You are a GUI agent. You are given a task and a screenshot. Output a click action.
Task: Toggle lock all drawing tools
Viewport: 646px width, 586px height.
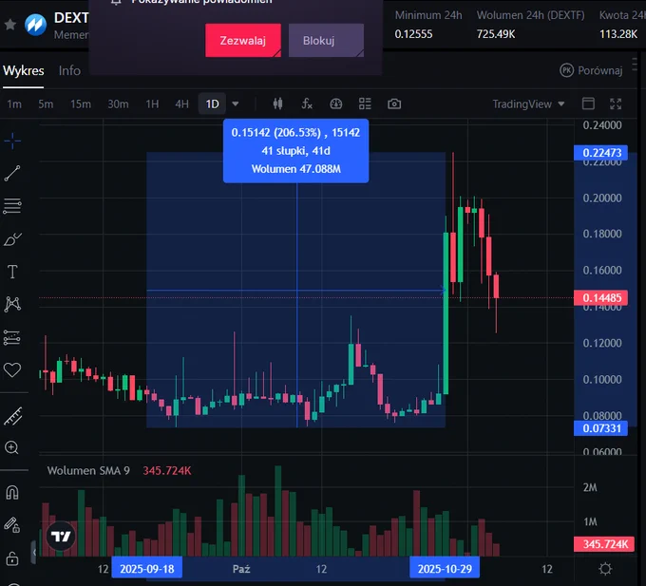(x=12, y=558)
